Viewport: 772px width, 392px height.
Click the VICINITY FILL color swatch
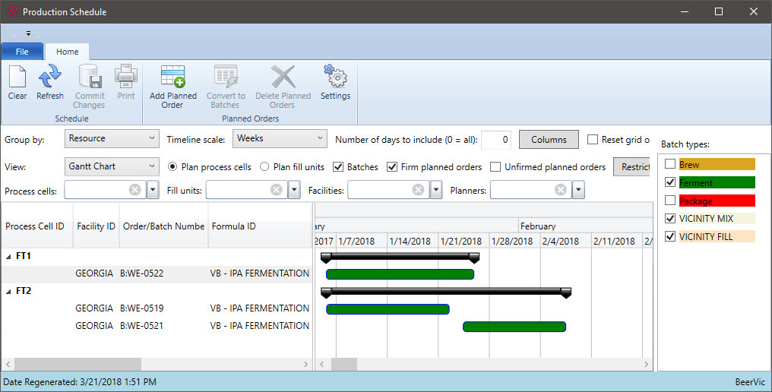[x=717, y=237]
